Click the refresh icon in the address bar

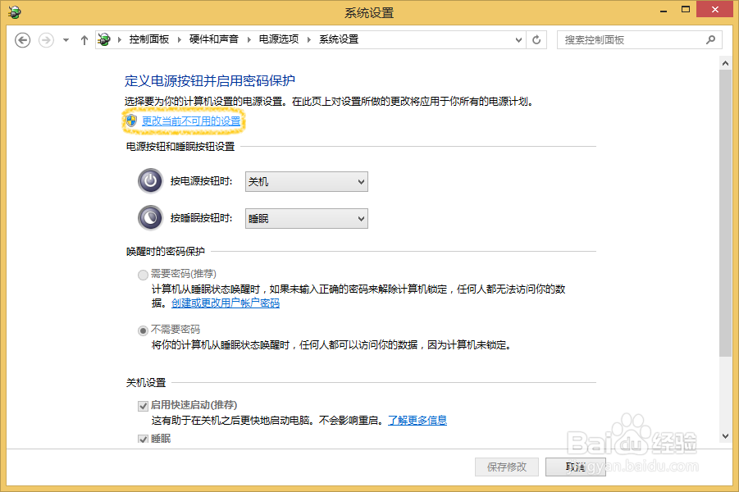click(536, 39)
